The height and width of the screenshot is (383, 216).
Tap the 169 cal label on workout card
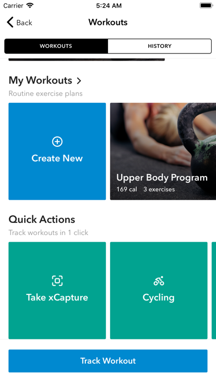127,189
